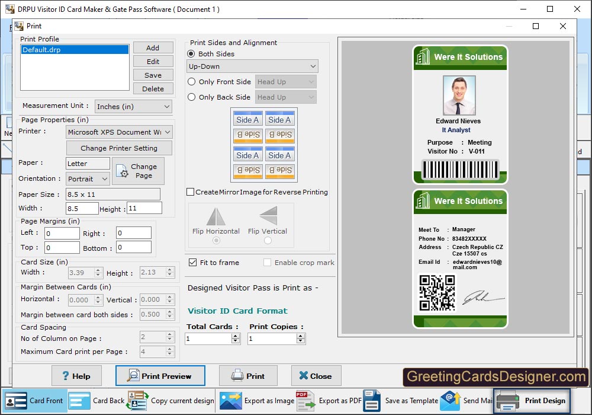Edit the selected print profile
592x415 pixels.
click(153, 61)
